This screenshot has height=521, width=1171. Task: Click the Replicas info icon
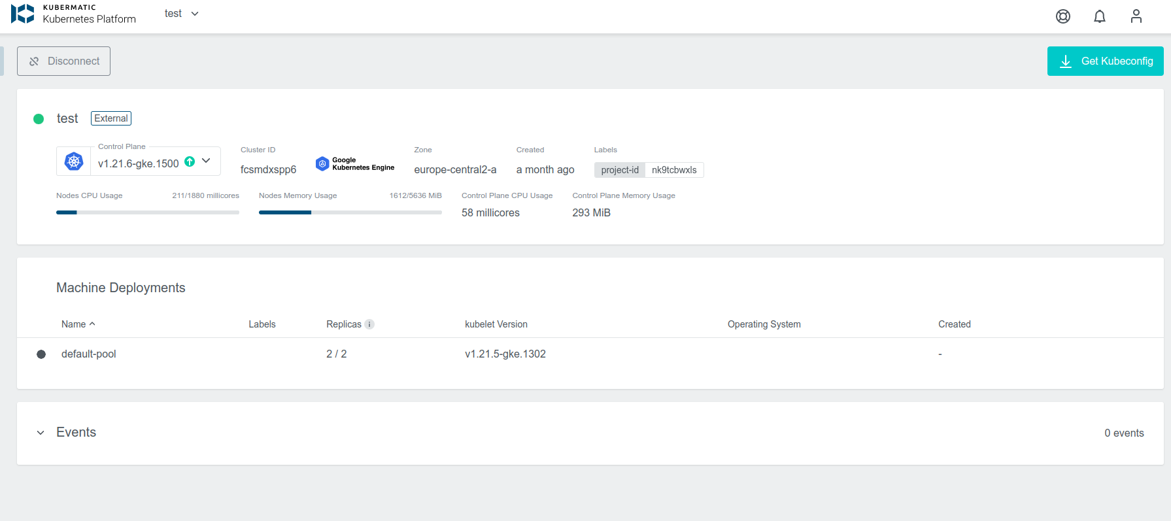pyautogui.click(x=369, y=324)
